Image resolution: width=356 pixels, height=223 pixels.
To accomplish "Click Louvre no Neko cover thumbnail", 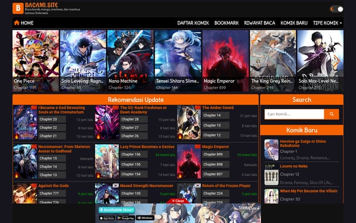I will point(271,174).
